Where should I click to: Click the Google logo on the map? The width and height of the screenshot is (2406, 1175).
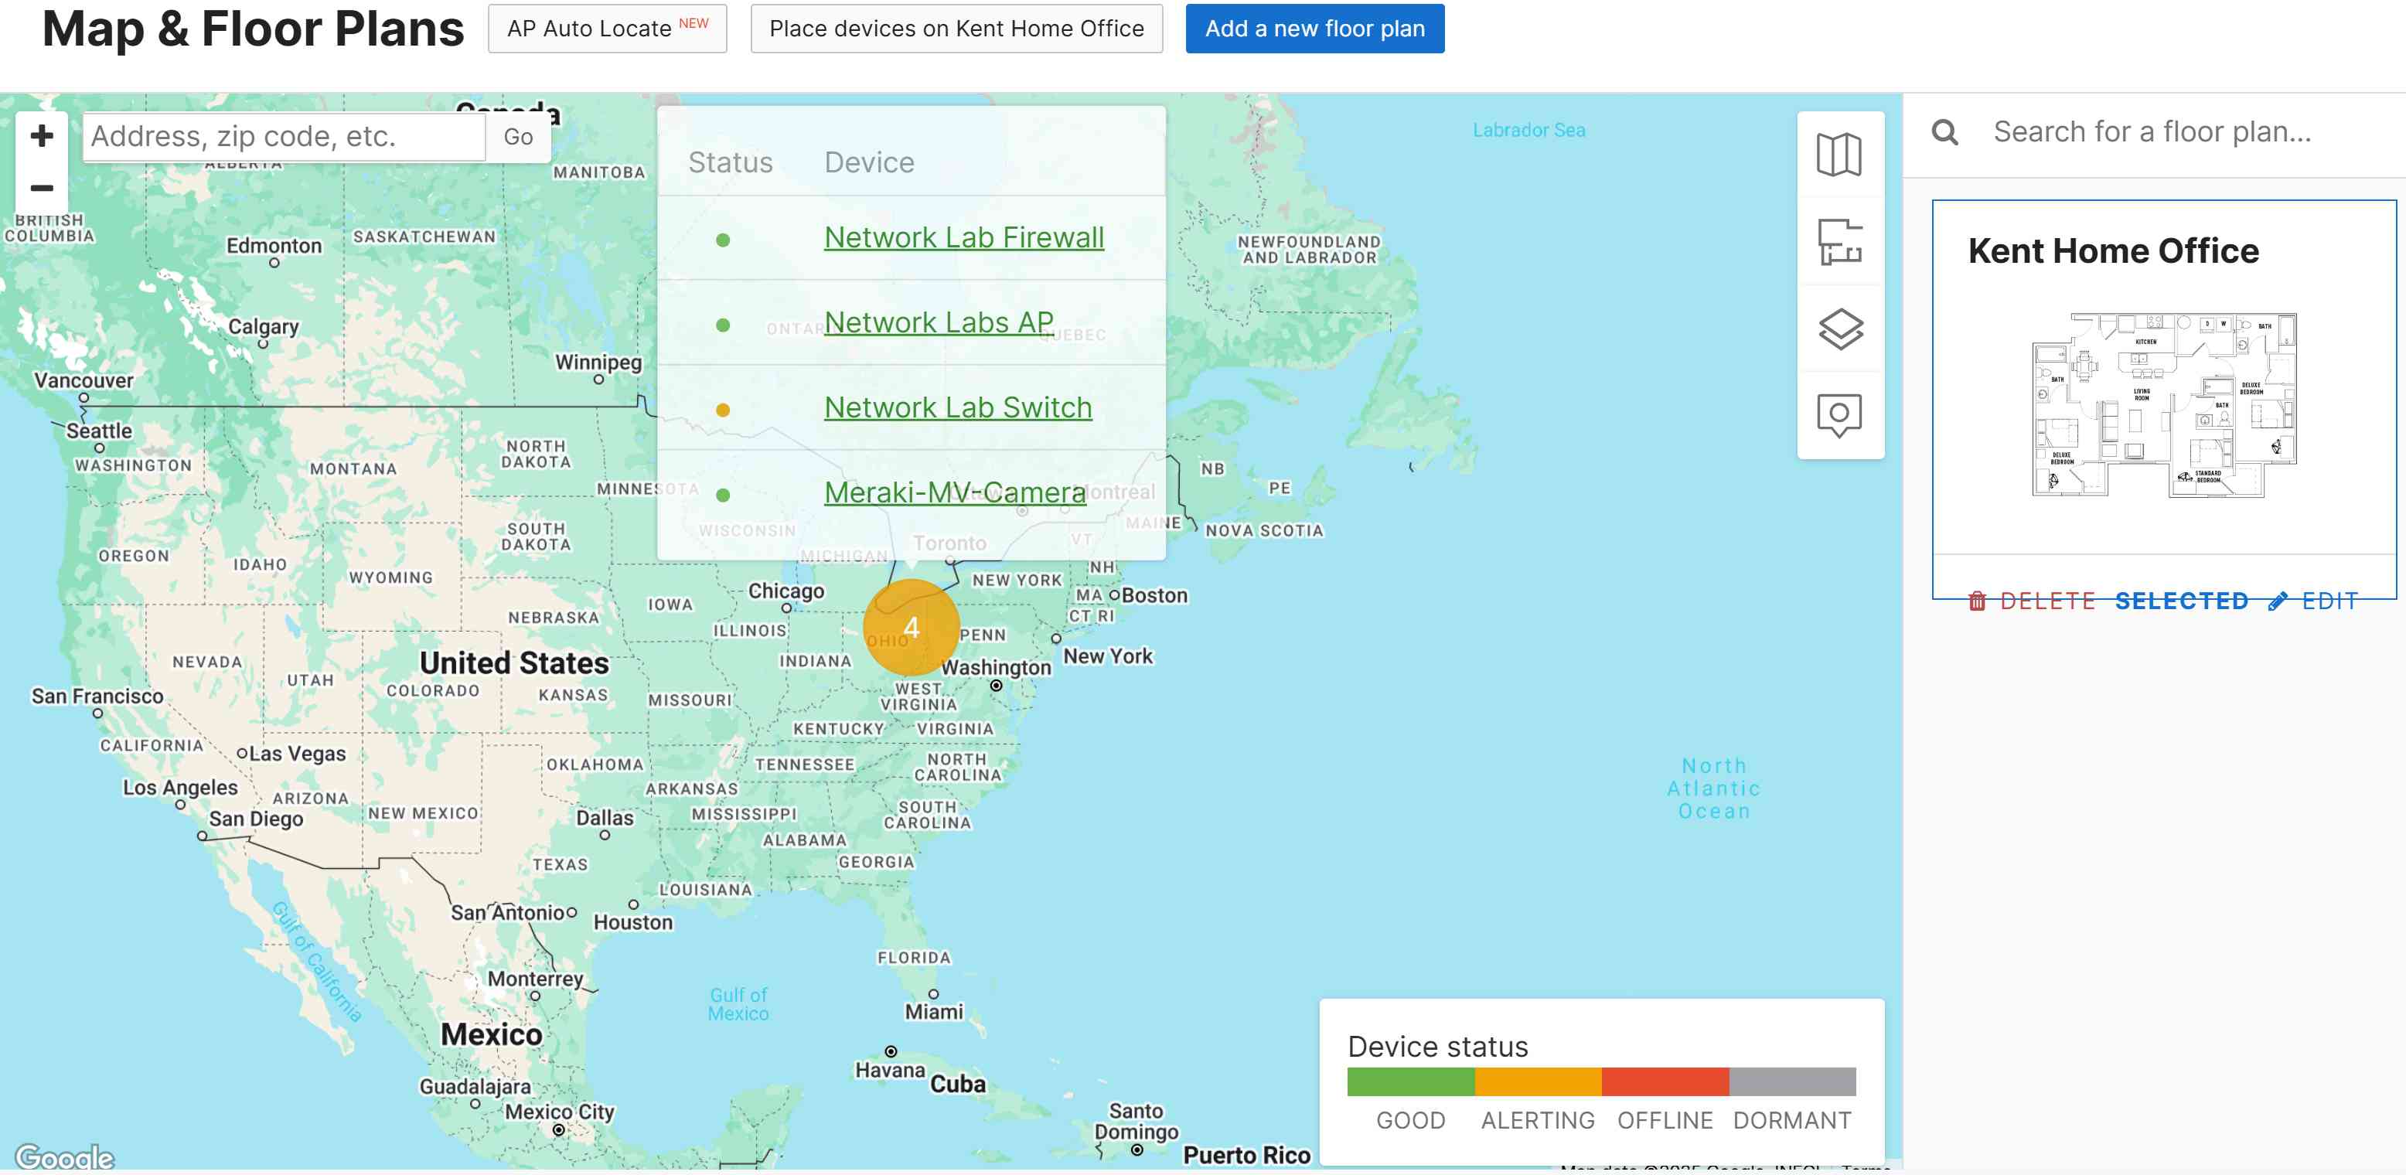[64, 1156]
